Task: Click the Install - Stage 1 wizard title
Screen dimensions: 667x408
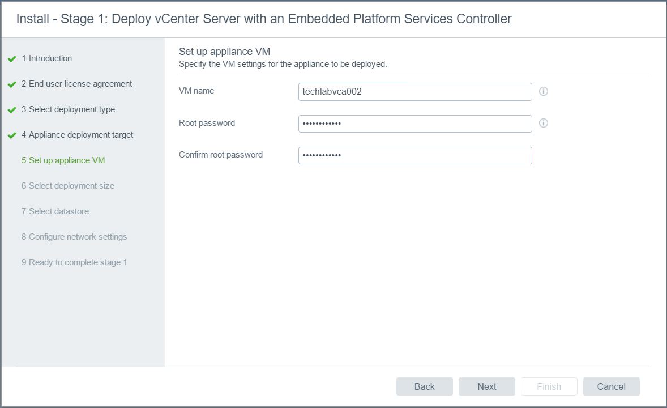Action: pos(264,19)
